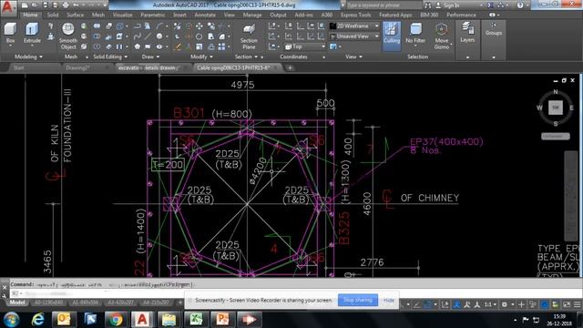
Task: Switch to the Home ribbon tab
Action: coord(30,15)
